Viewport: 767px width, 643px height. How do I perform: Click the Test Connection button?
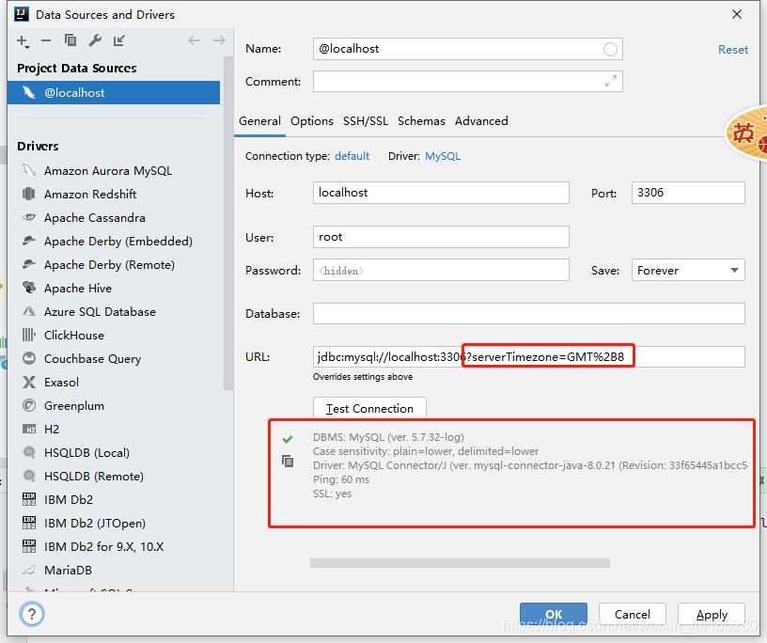pos(369,408)
